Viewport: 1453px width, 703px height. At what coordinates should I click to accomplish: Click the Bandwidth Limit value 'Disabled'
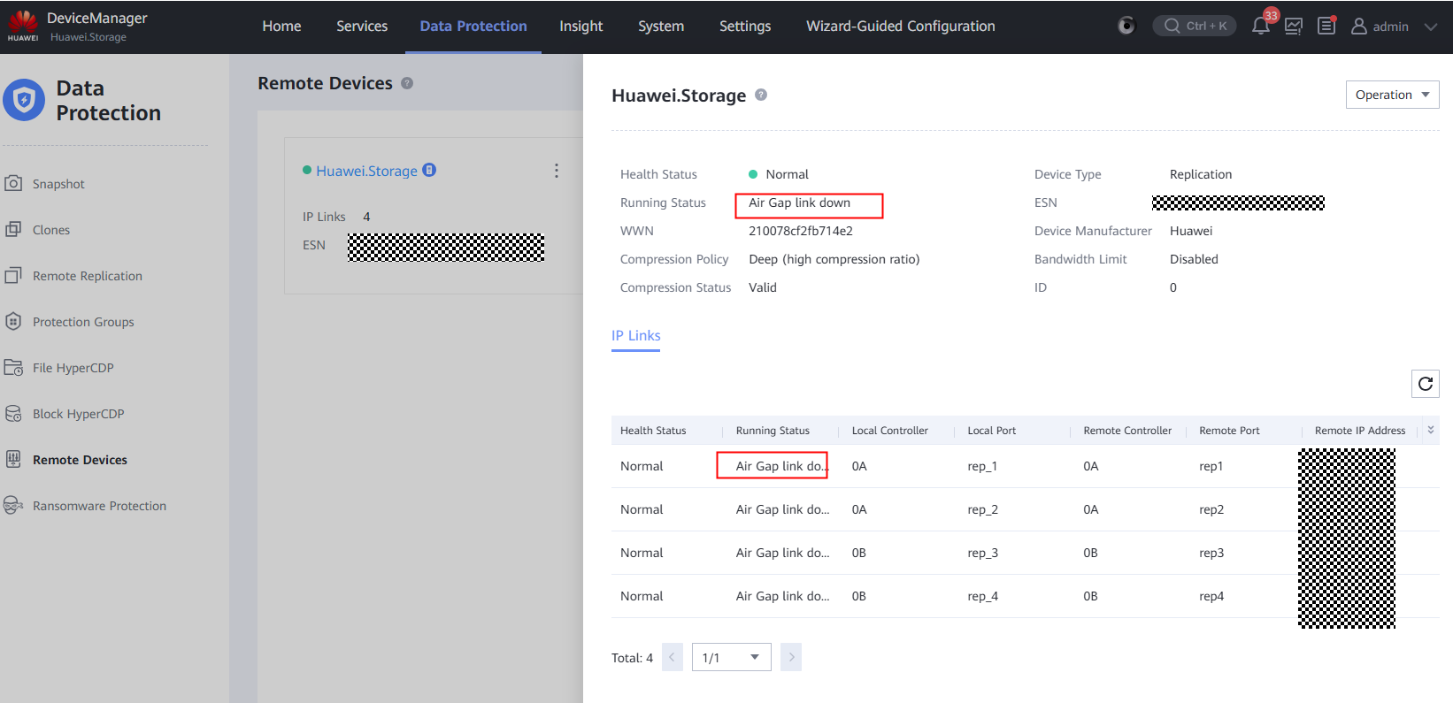point(1194,259)
